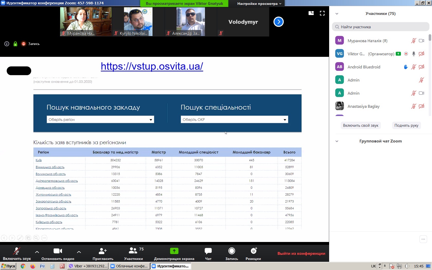Enter full screen view mode
This screenshot has width=432, height=270.
[322, 13]
